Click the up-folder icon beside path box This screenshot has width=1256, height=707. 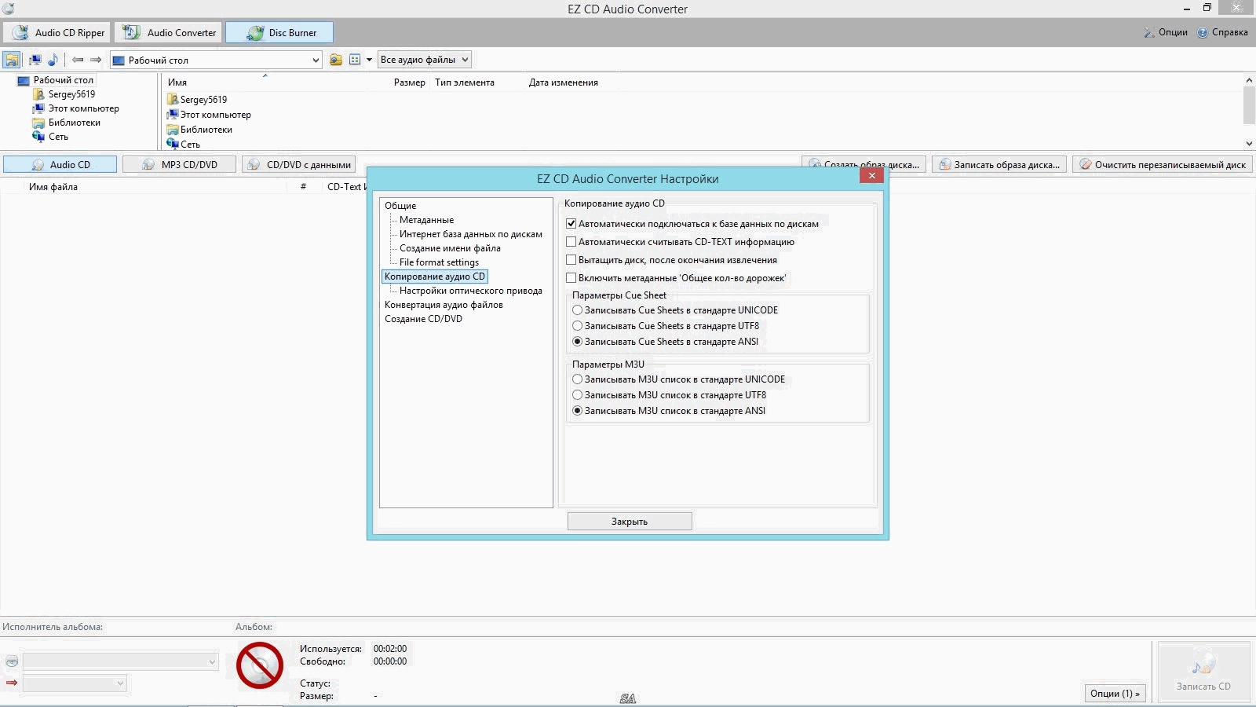[x=336, y=60]
